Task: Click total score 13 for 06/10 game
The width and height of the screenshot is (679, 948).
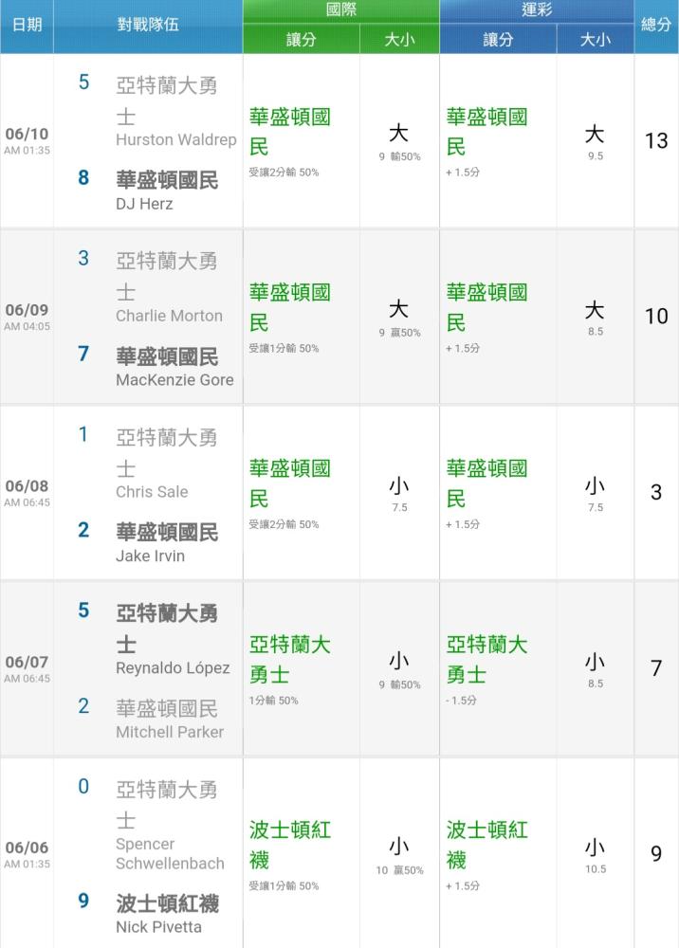Action: 656,141
